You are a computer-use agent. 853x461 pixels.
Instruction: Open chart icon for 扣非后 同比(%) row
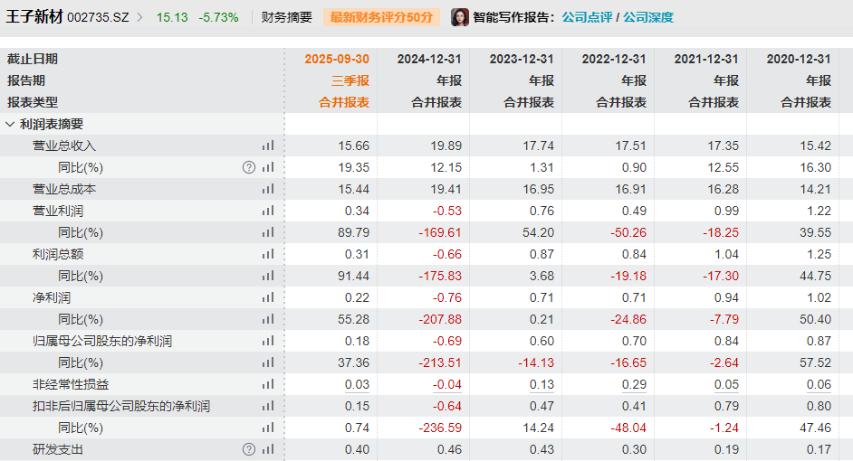coord(268,428)
